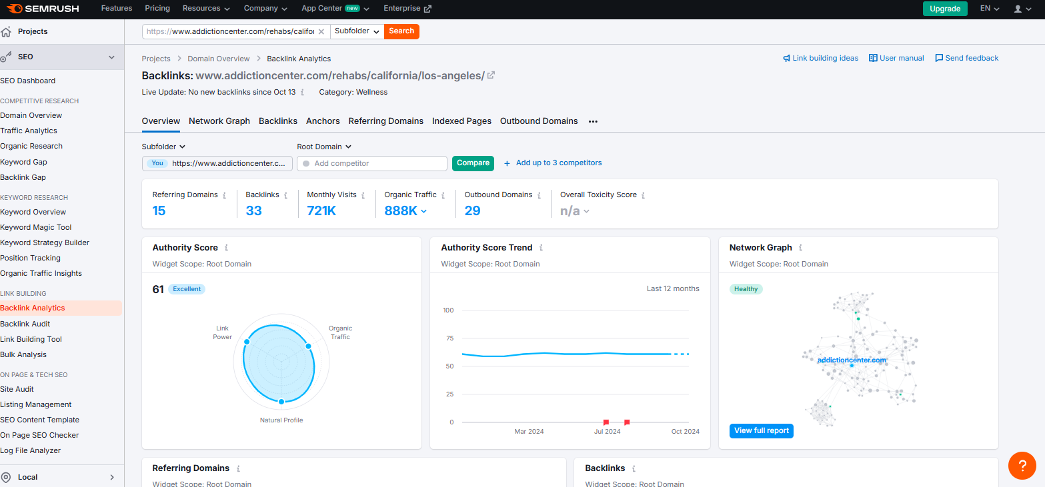This screenshot has height=487, width=1045.
Task: Click info icon beside bottom Backlinks widget title
Action: [x=634, y=468]
